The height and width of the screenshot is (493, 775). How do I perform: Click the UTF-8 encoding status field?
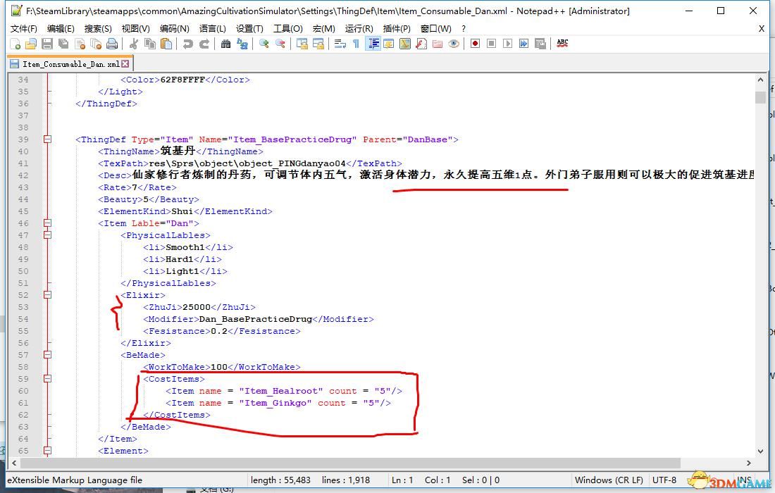click(x=664, y=480)
